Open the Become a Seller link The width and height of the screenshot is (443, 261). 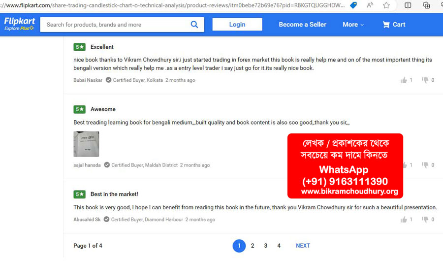302,25
